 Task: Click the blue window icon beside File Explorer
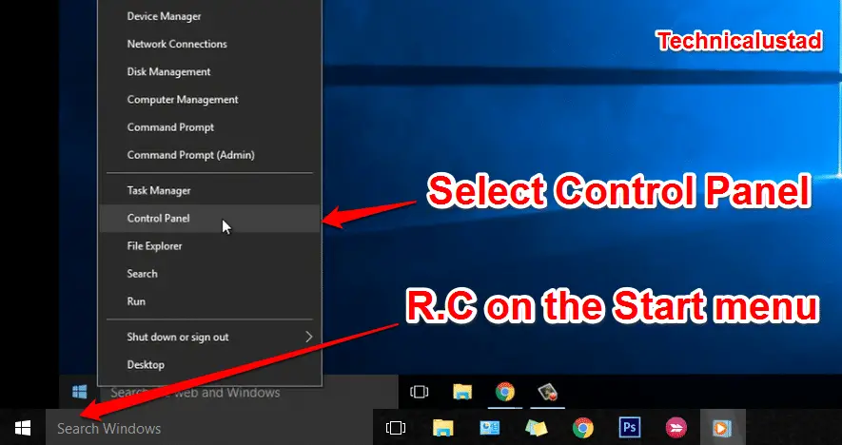point(489,428)
